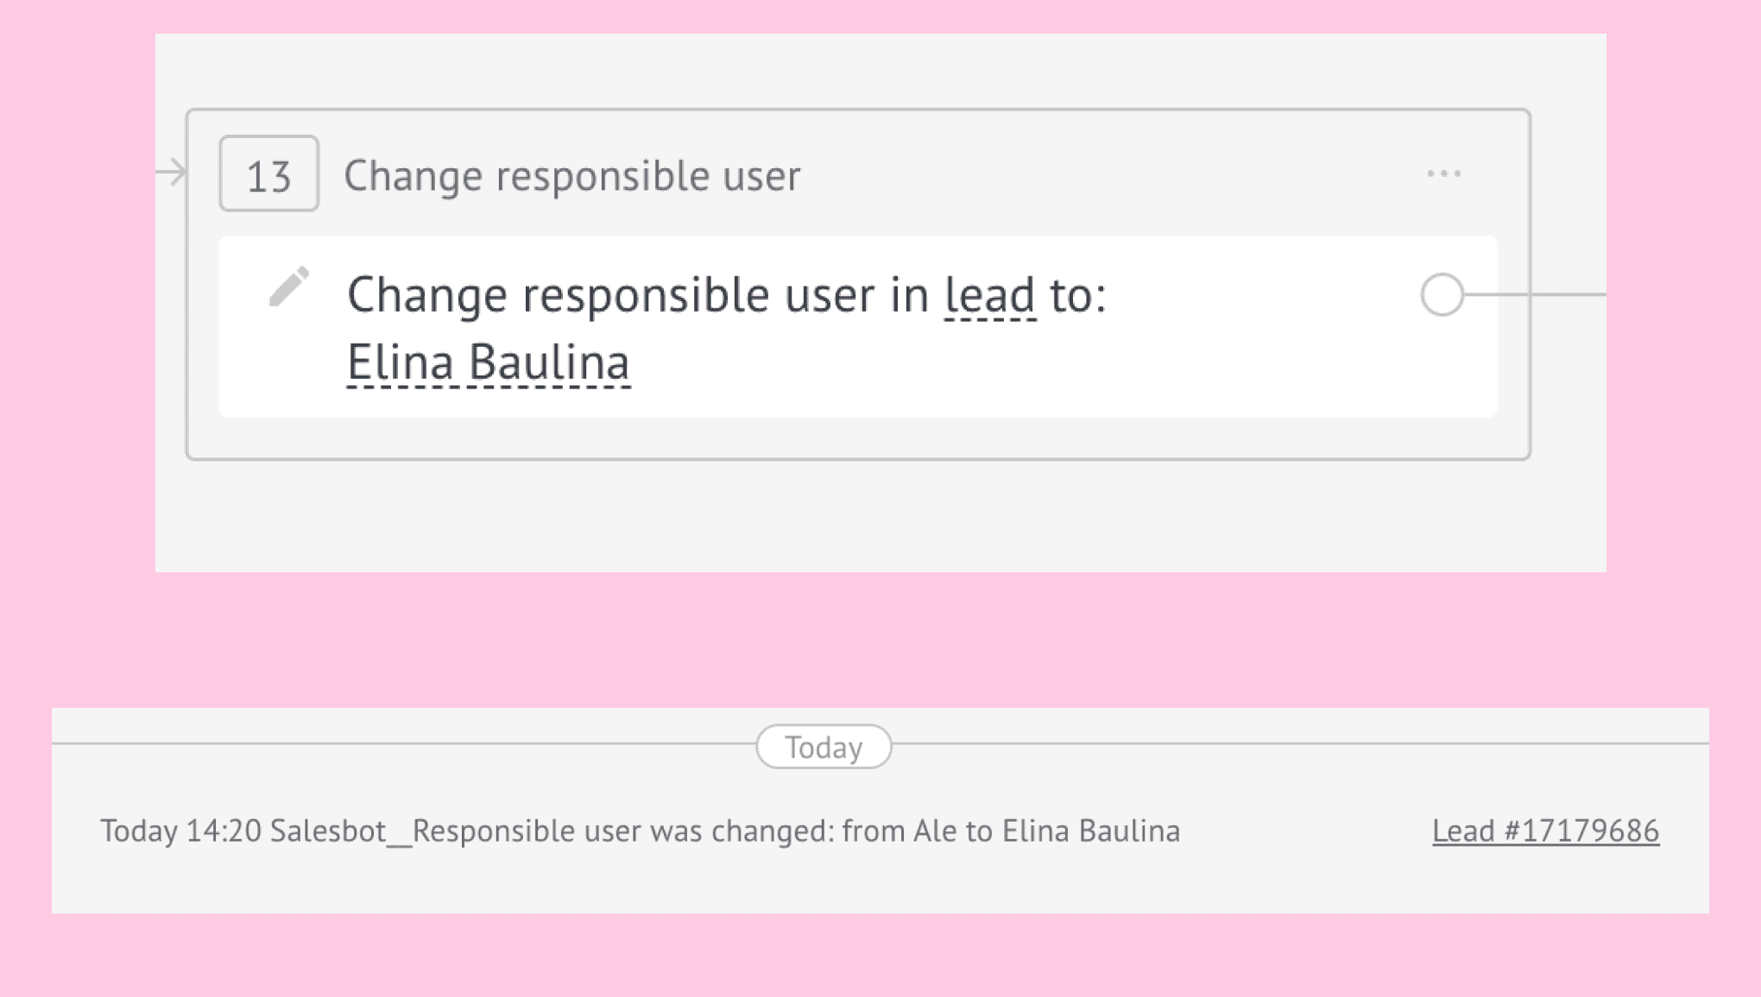Click the "Change responsible user" step title
The image size is (1761, 997).
(x=571, y=176)
